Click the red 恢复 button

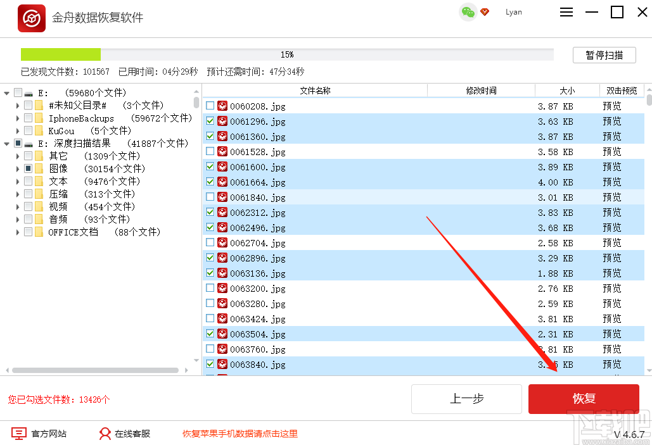coord(584,399)
